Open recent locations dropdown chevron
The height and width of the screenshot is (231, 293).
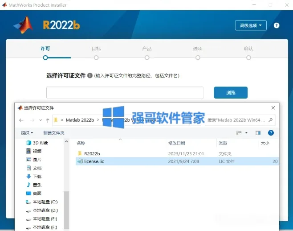tap(41, 120)
